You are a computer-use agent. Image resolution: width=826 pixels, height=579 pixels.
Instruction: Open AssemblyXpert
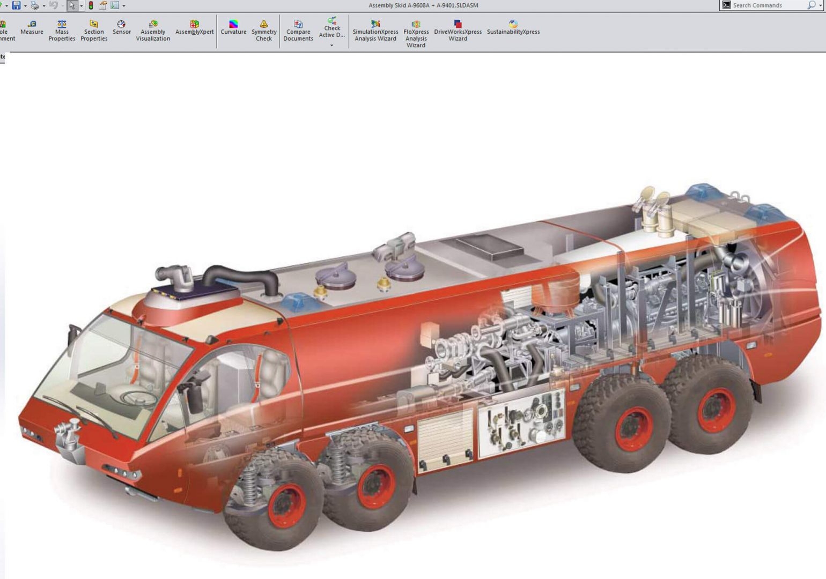click(194, 27)
